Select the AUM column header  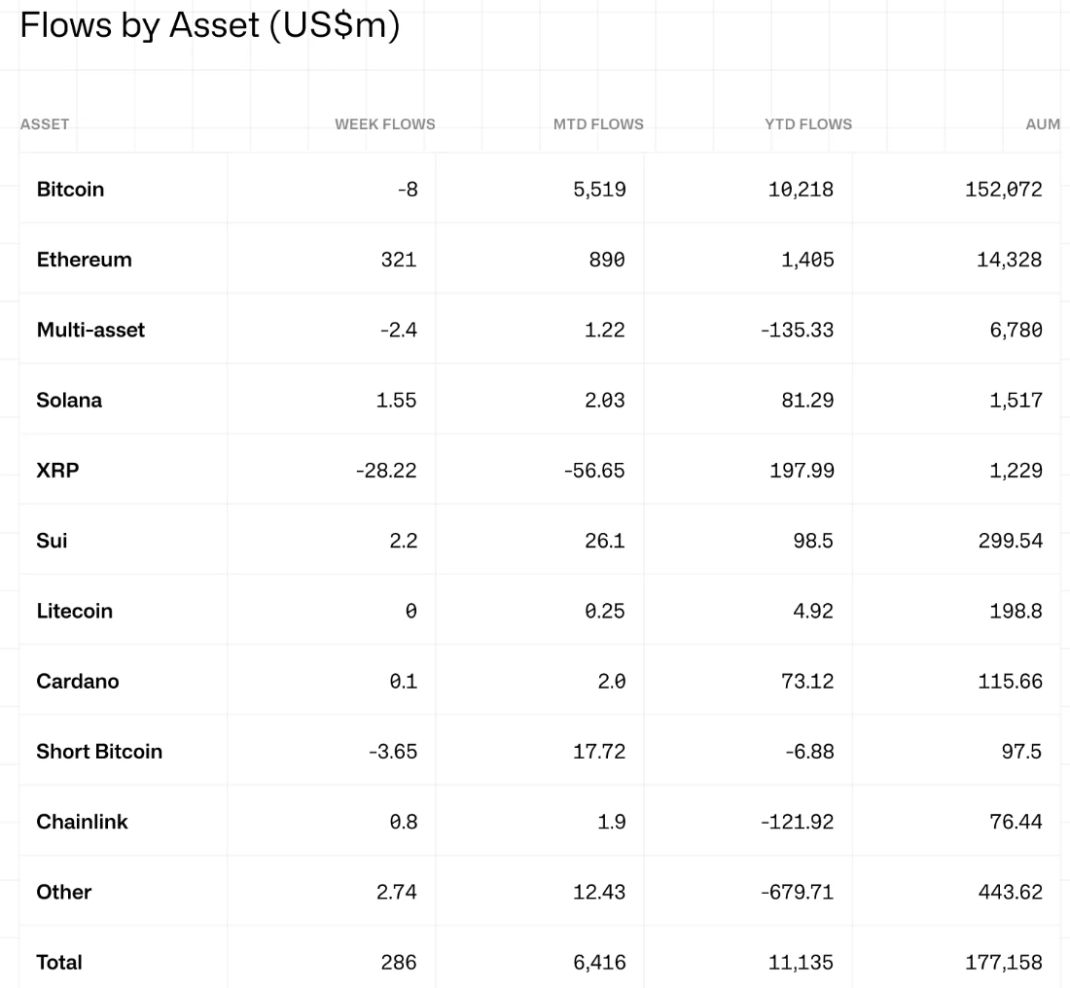coord(1043,124)
